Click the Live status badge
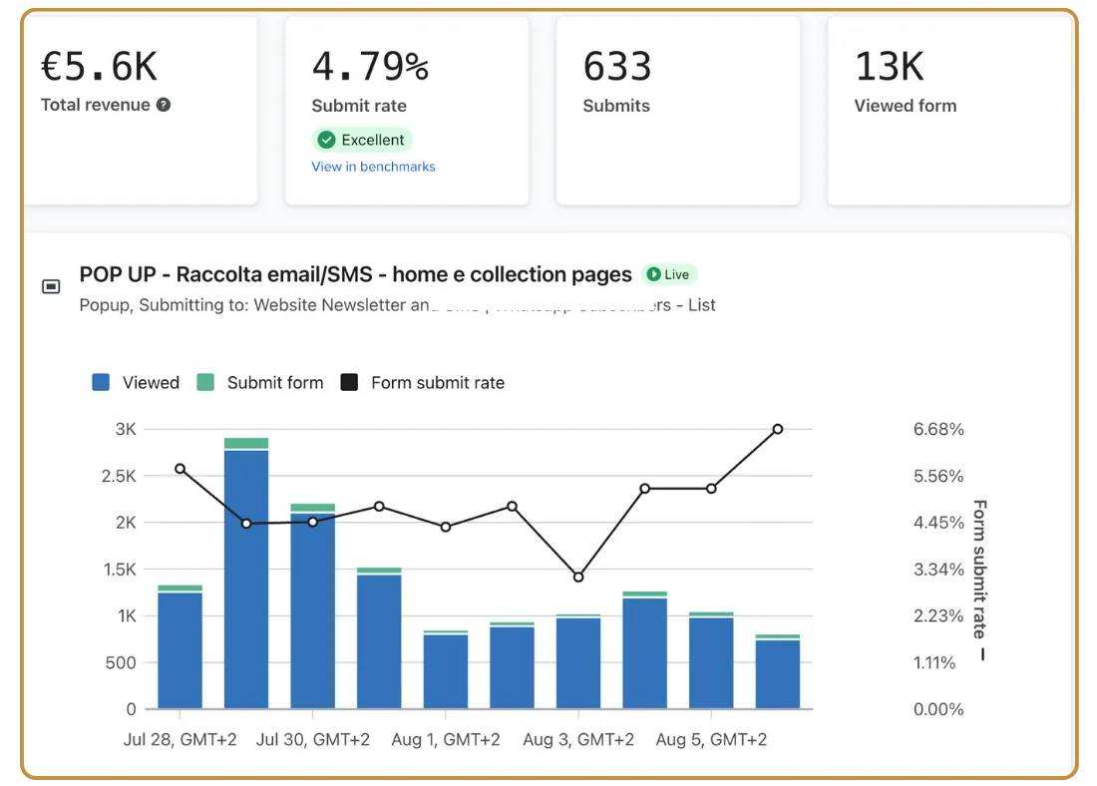1097x786 pixels. pyautogui.click(x=669, y=274)
